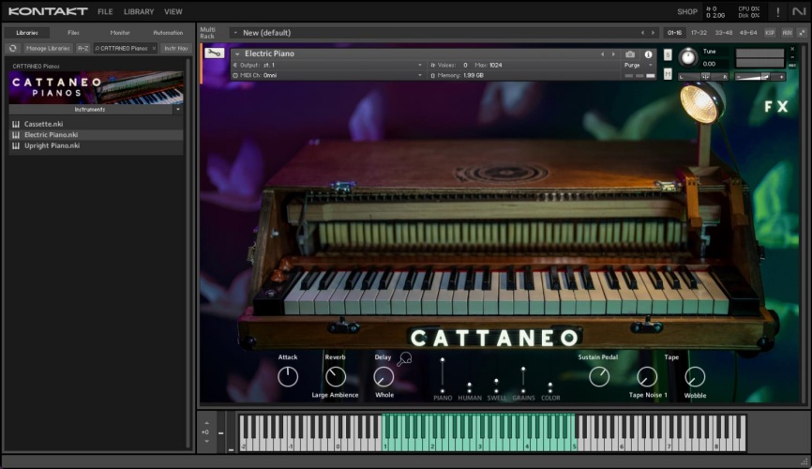This screenshot has width=812, height=469.
Task: Click the PIANO layer volume slider
Action: pos(443,375)
